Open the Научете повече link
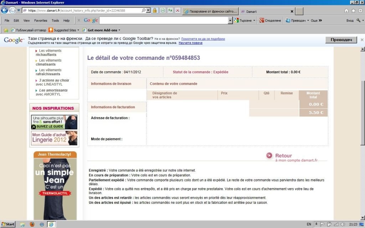The image size is (365, 228). coord(190,43)
